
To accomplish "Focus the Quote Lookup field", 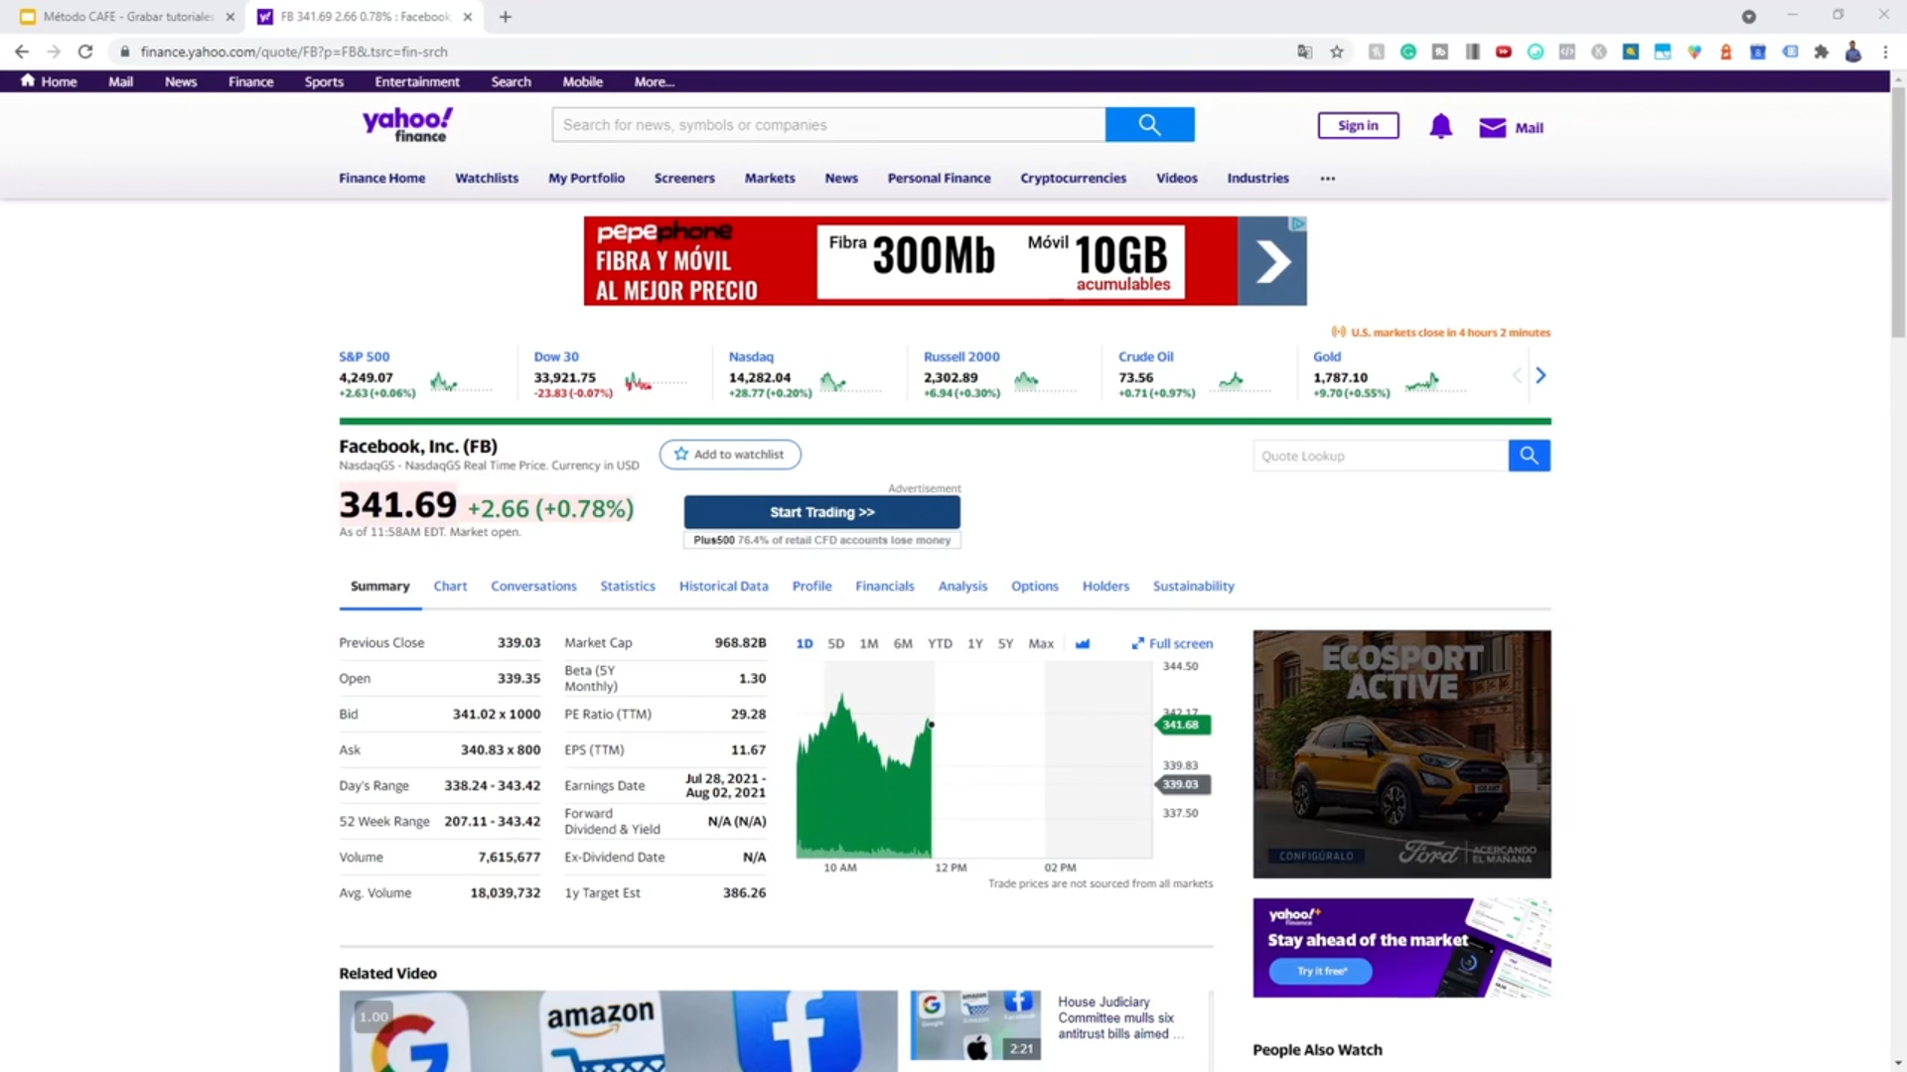I will click(x=1381, y=456).
